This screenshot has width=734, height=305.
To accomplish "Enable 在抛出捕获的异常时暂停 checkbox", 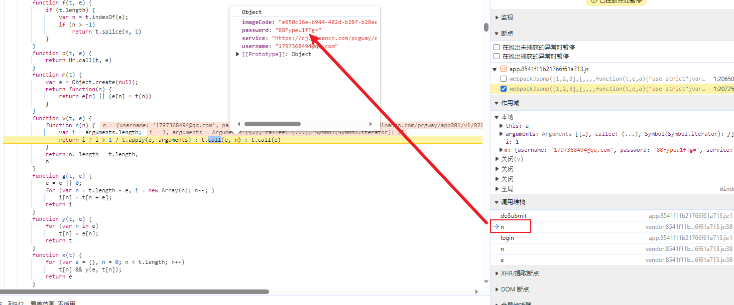I will [497, 57].
